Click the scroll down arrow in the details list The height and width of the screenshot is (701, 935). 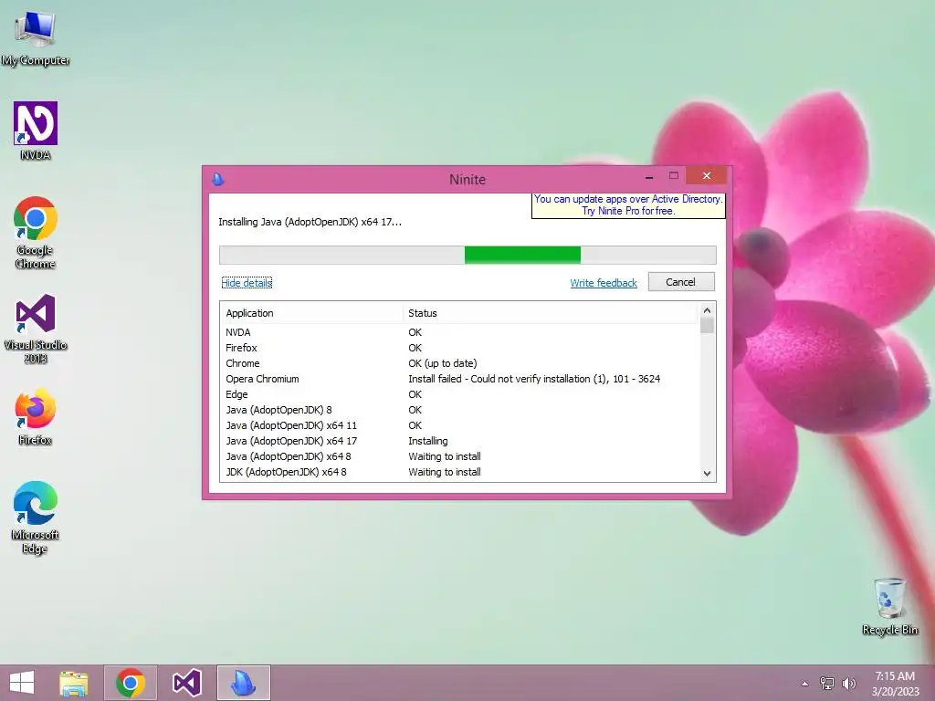708,474
